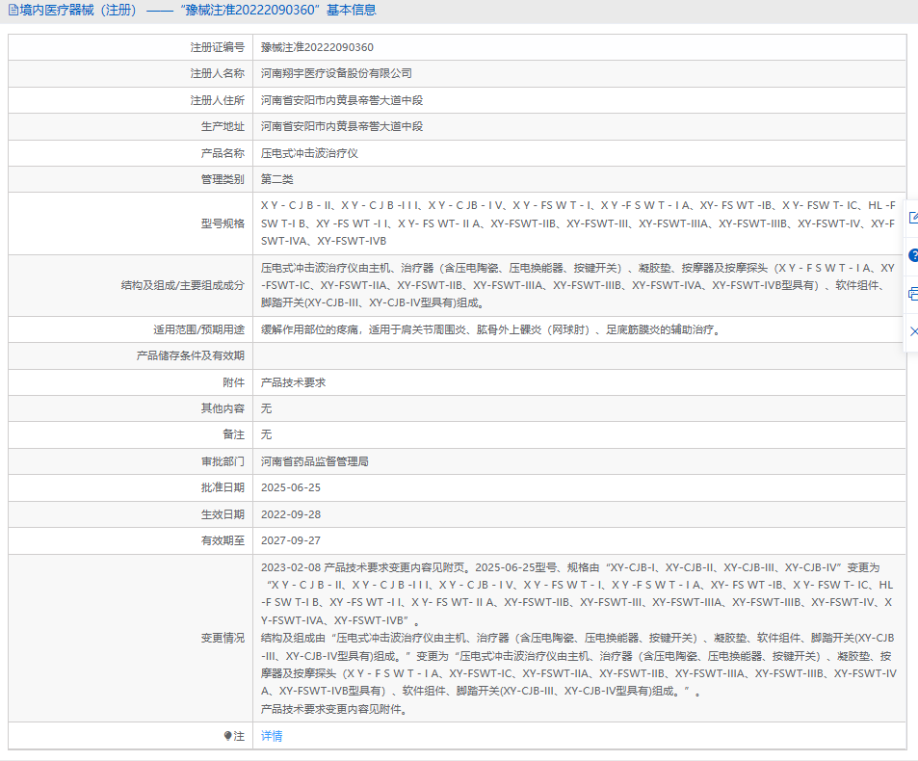918x761 pixels.
Task: Open the 详情 link in the 注 row
Action: pyautogui.click(x=272, y=736)
